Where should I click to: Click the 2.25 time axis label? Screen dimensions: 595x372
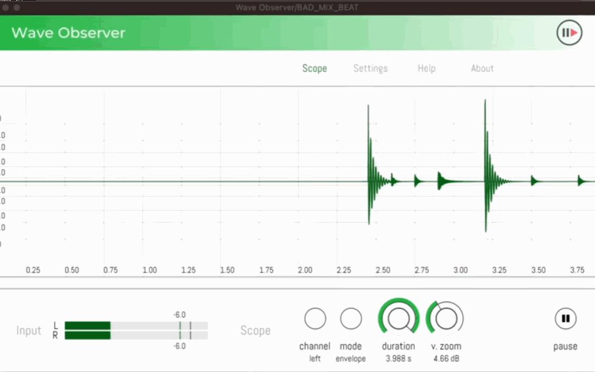pyautogui.click(x=344, y=270)
